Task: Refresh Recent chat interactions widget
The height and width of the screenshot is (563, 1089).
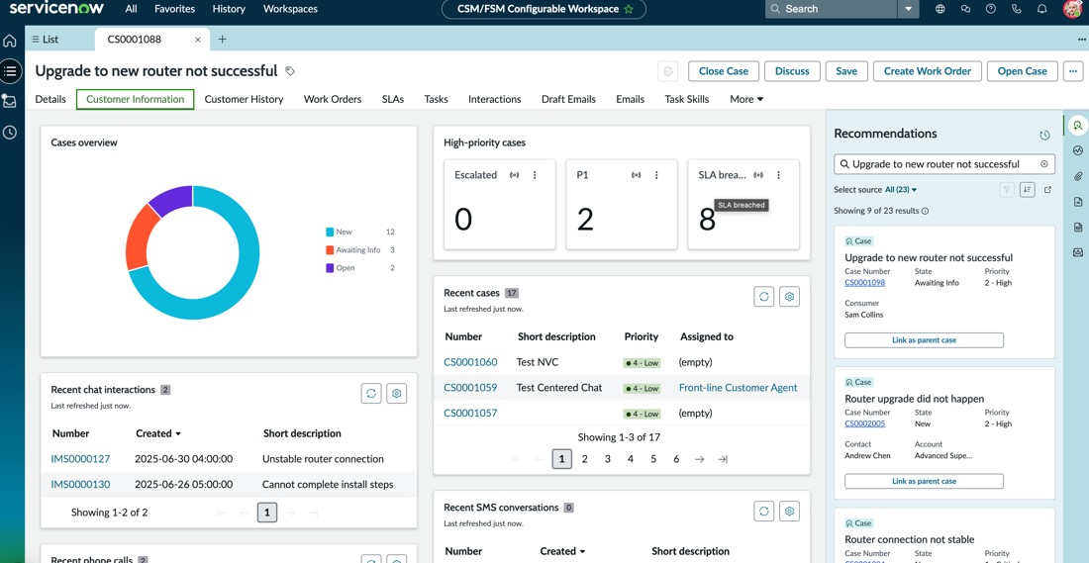Action: tap(371, 393)
